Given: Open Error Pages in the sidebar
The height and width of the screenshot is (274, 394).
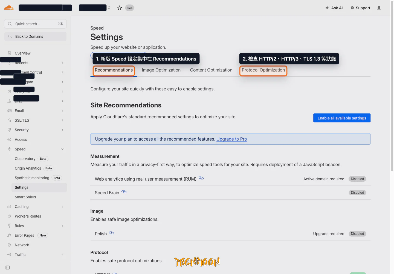Looking at the screenshot, I should point(24,235).
